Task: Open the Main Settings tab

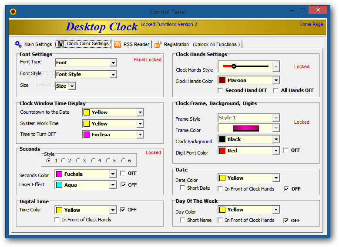Action: tap(34, 44)
